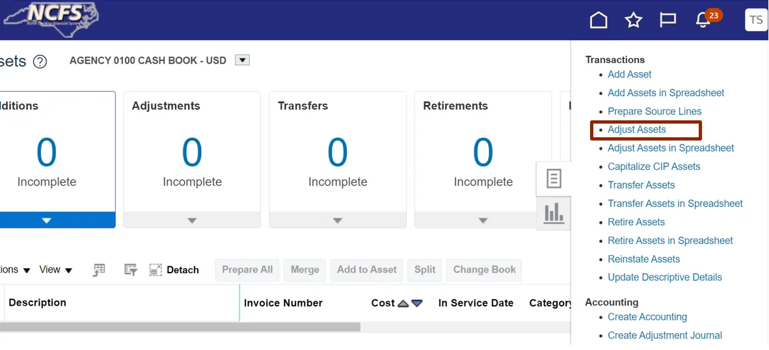Viewport: 769px width, 350px height.
Task: Open notifications bell with 23 alerts
Action: (x=703, y=20)
